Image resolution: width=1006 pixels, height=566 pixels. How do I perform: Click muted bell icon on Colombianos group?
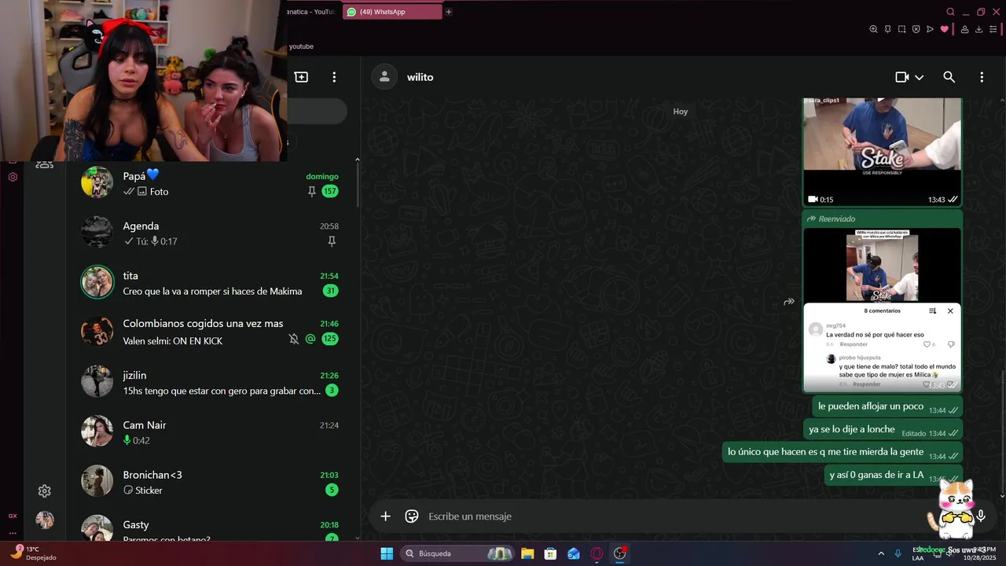click(x=293, y=339)
